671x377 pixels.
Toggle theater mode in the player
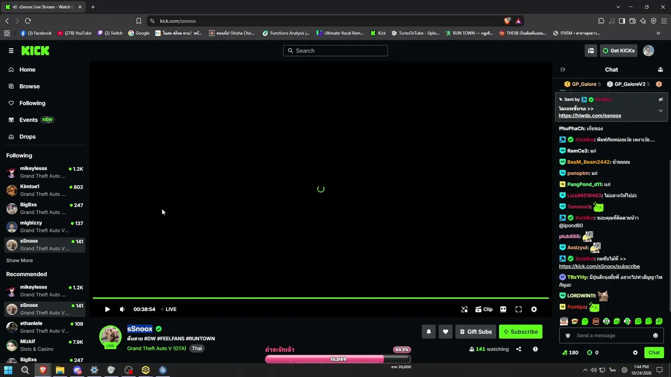503,309
